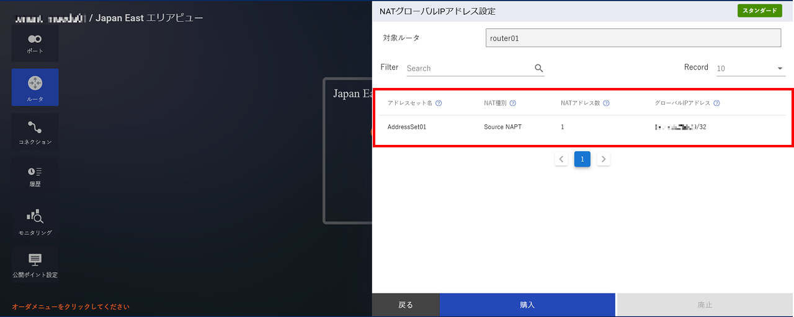
Task: Click the Japan East エリアビュー title
Action: click(149, 18)
